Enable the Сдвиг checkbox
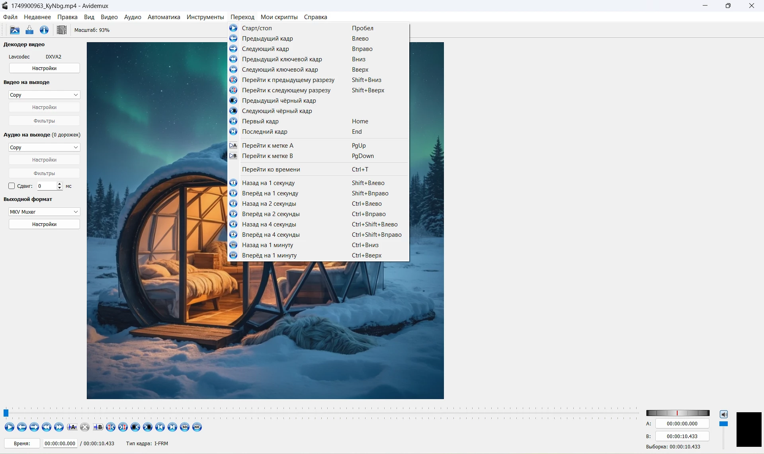 click(x=12, y=186)
